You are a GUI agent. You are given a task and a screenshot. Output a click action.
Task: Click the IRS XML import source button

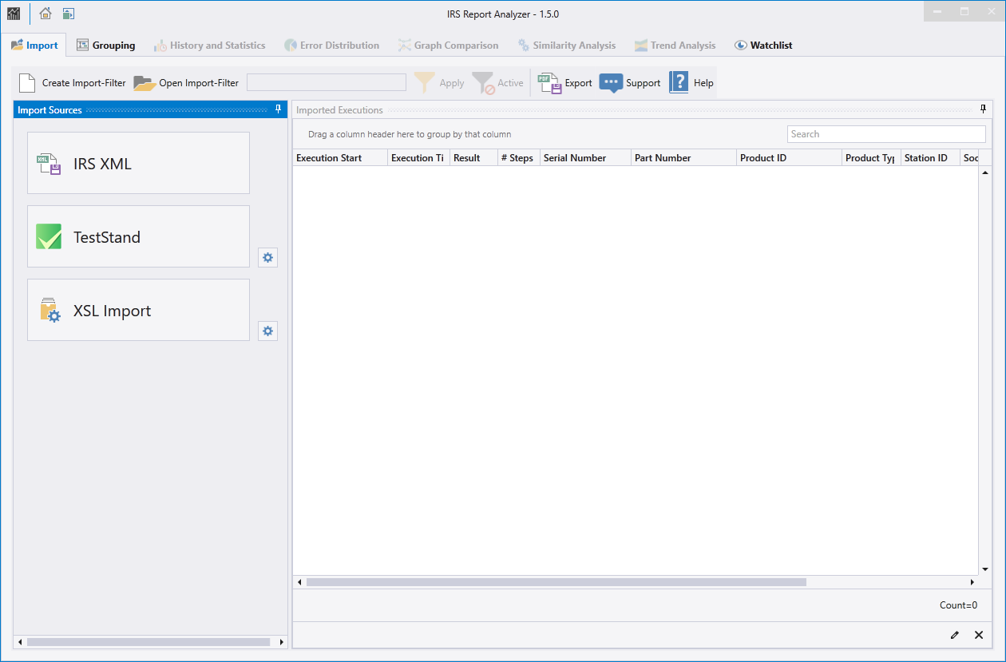tap(139, 163)
